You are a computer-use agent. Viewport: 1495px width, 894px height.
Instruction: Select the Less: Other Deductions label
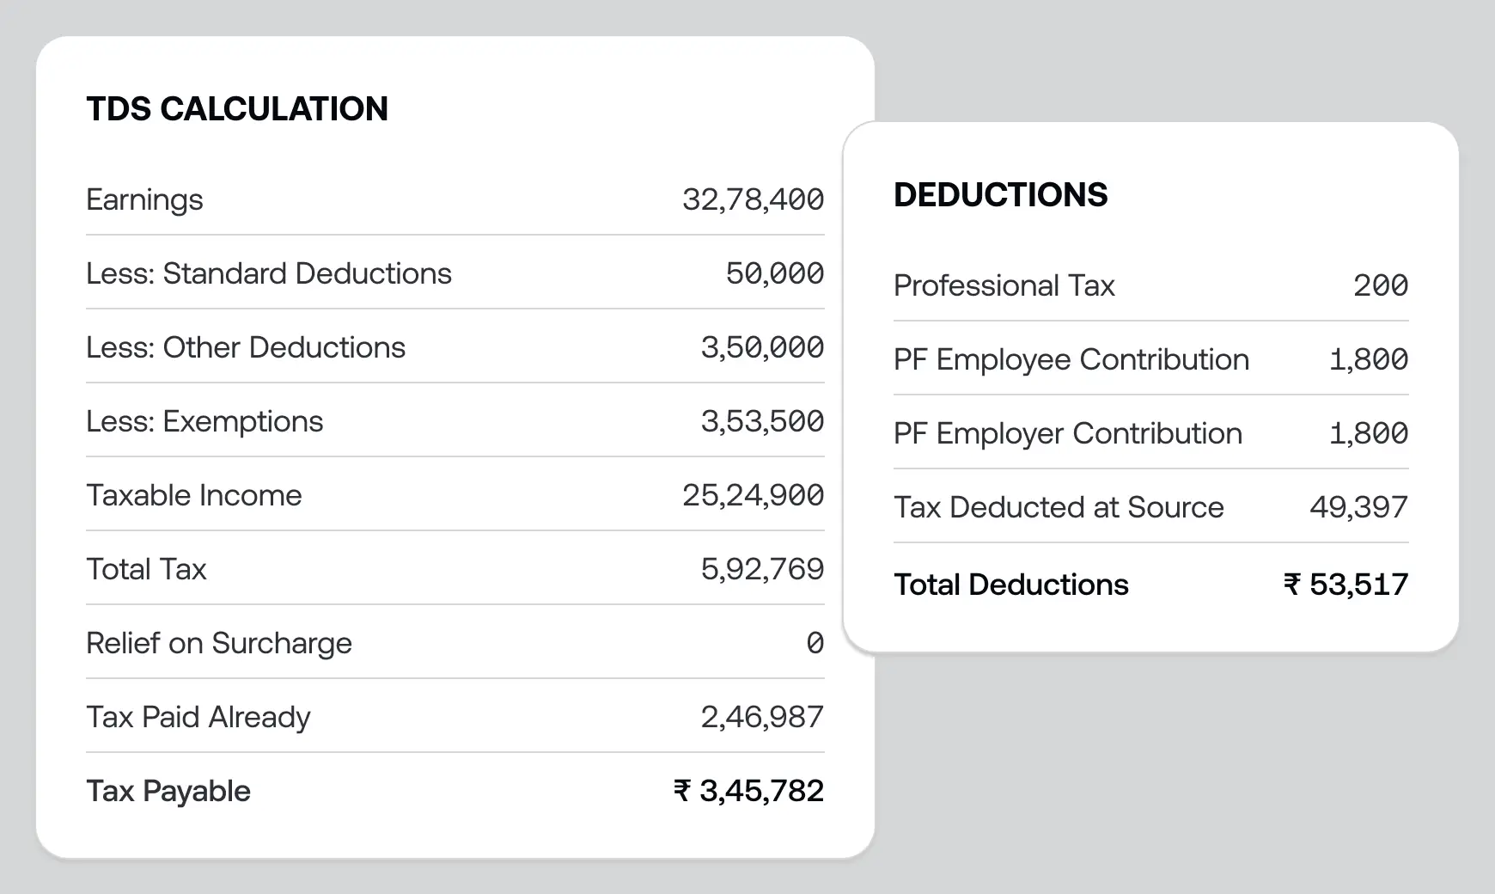pos(245,347)
